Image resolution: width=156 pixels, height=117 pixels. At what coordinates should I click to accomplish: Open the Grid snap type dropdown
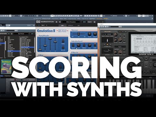coord(107,16)
